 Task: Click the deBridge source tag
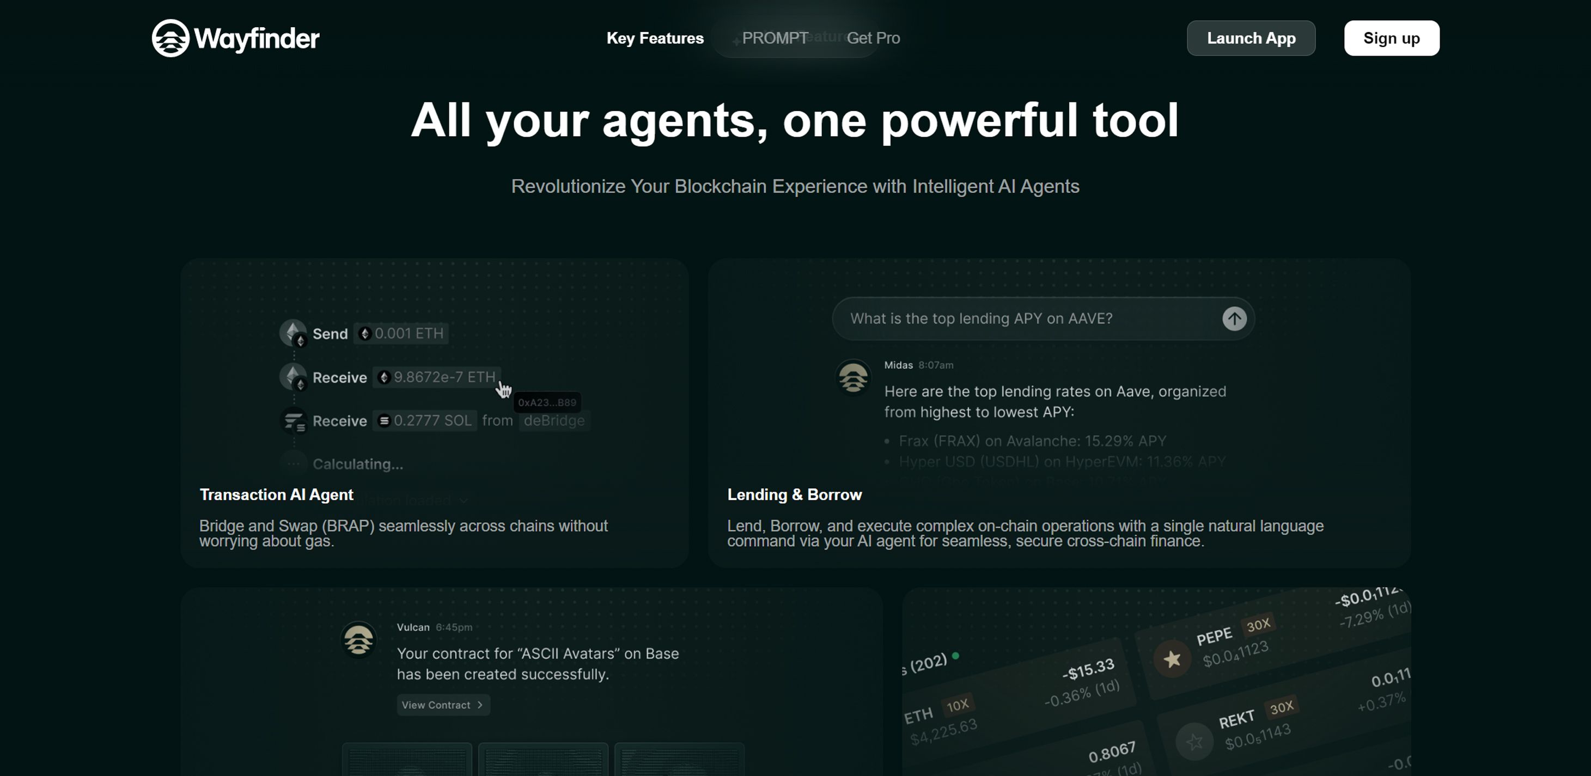554,421
